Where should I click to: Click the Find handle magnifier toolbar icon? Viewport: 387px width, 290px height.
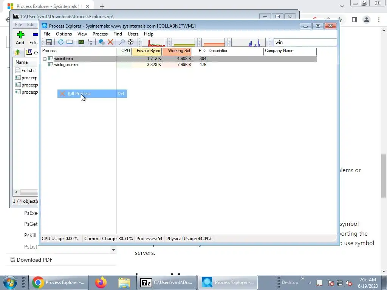(122, 42)
